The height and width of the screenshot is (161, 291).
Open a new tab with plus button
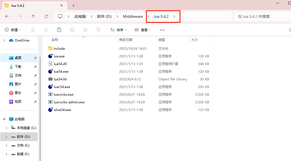point(73,5)
